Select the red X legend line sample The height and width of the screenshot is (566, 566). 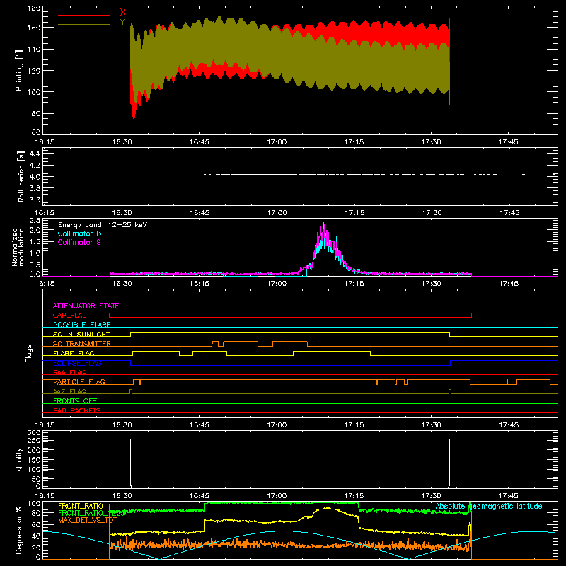[84, 15]
